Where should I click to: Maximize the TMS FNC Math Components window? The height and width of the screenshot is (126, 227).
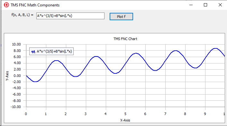click(205, 5)
